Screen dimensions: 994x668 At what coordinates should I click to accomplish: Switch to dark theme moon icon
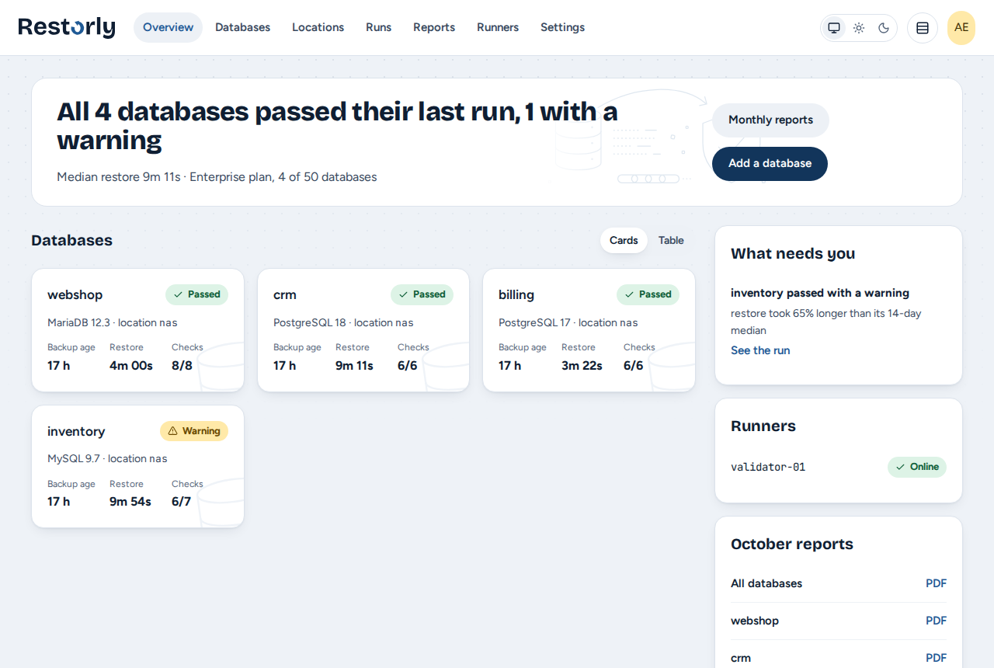(x=884, y=28)
